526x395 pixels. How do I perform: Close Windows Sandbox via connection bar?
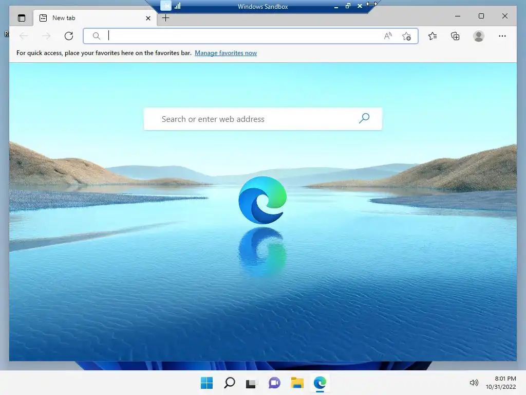coord(360,6)
